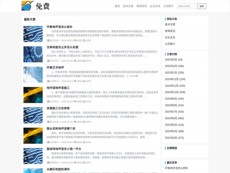
Task: Click comment icon under 篮球场地坪漆多少钱一平方
Action: point(84,162)
